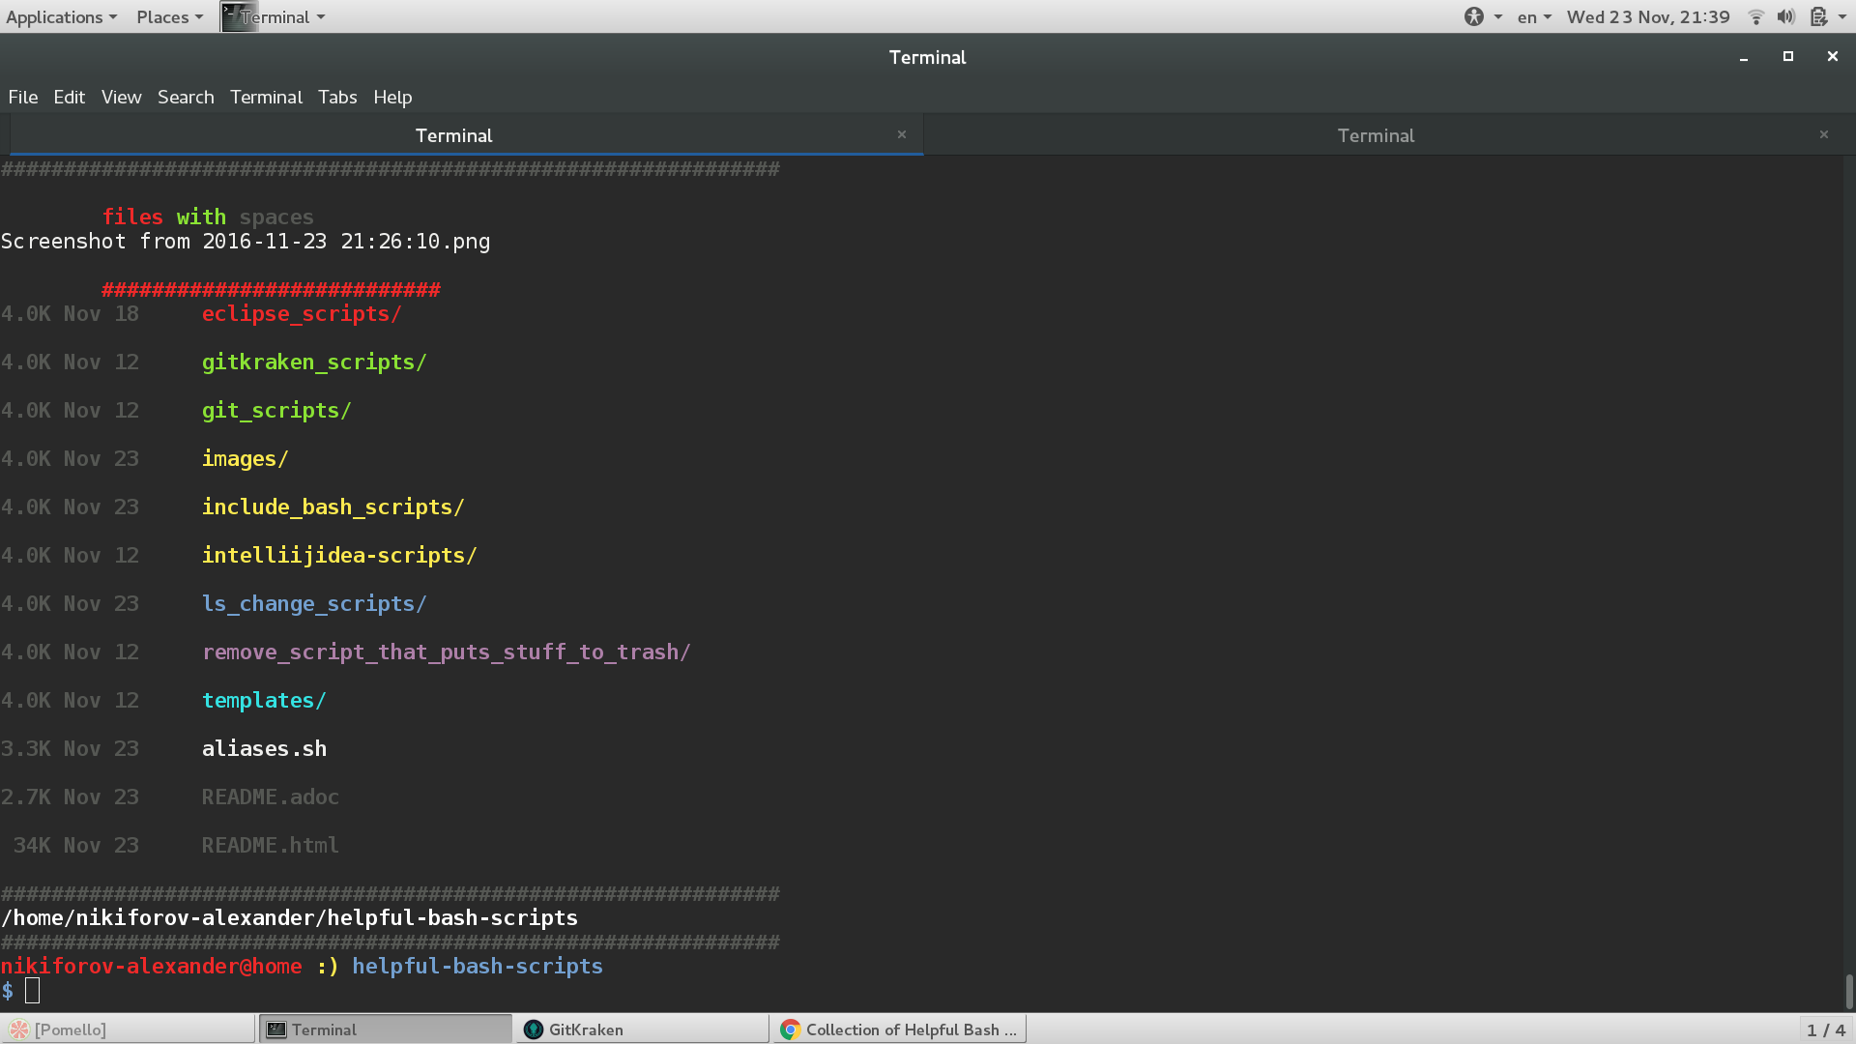This screenshot has width=1856, height=1044.
Task: Open the Applications dropdown menu
Action: [x=61, y=16]
